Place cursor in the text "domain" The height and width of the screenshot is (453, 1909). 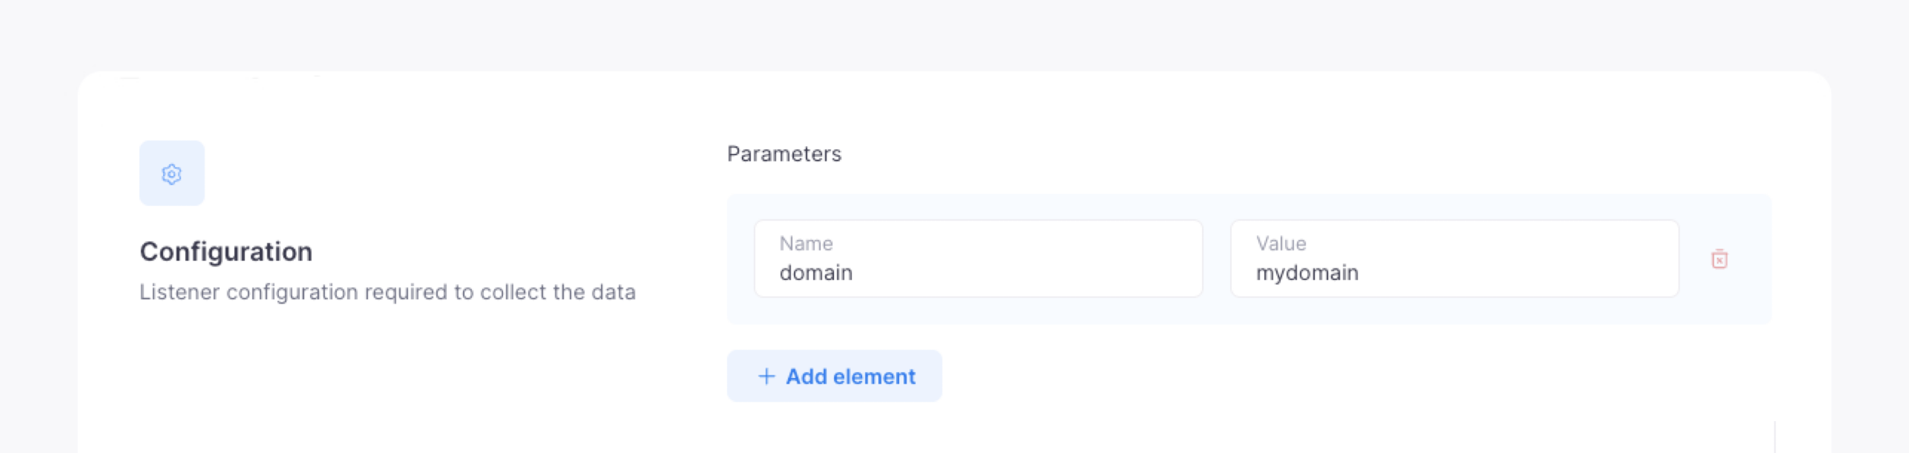point(816,273)
